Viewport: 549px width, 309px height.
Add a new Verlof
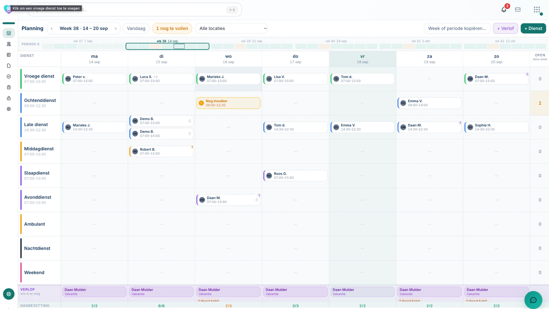click(505, 29)
